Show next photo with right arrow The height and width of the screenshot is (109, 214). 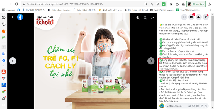[151, 61]
